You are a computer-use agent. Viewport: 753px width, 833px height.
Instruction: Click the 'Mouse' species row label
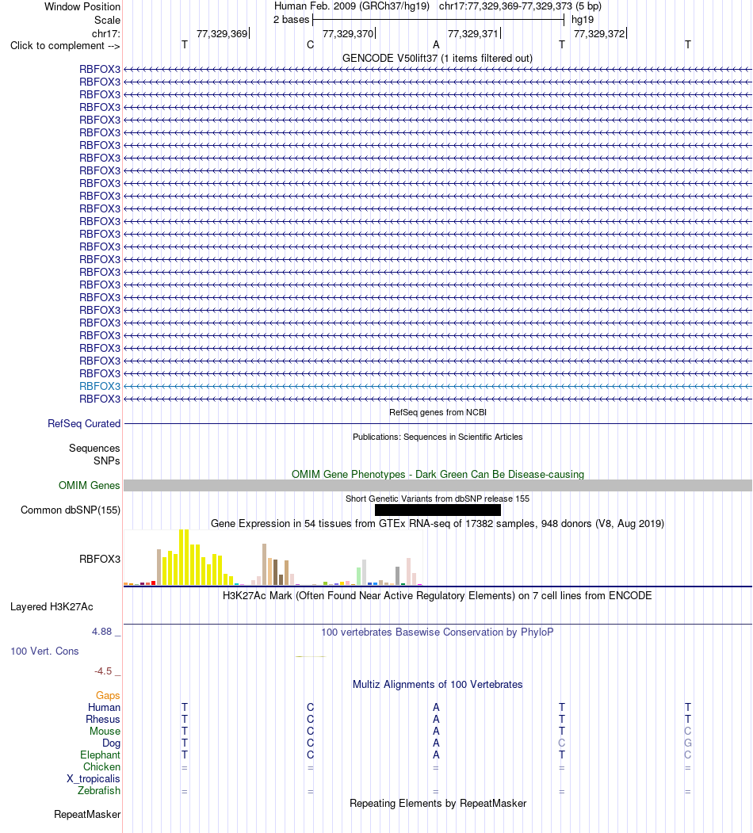pos(105,731)
